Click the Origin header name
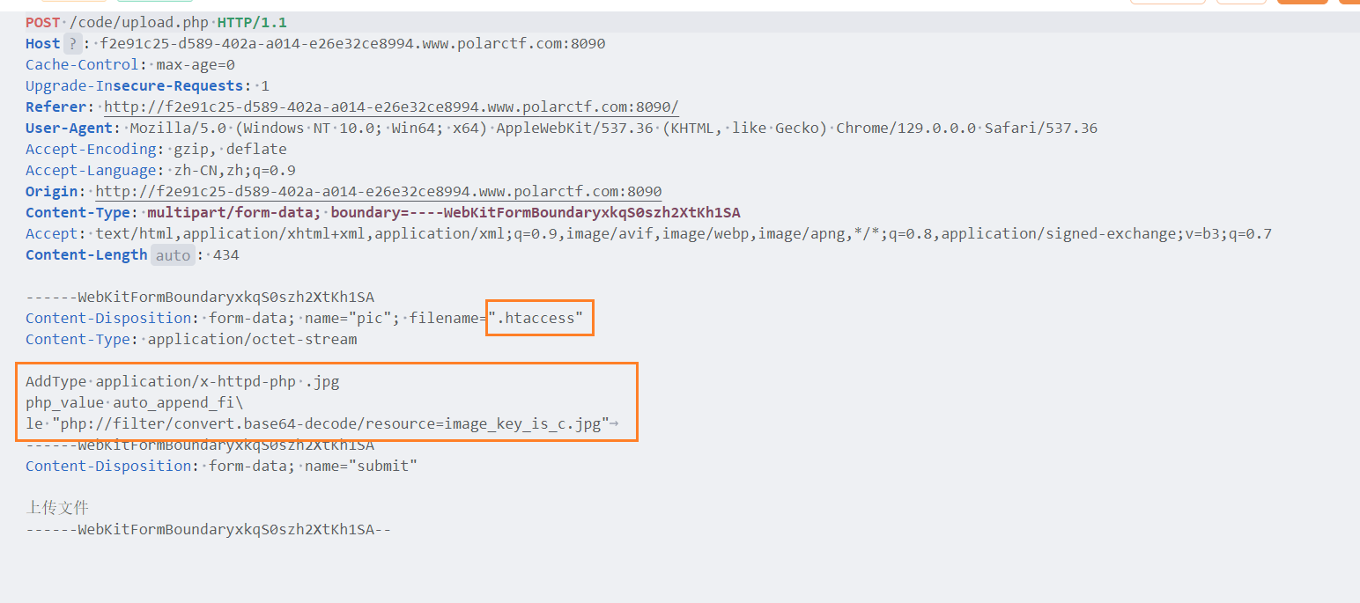This screenshot has width=1360, height=603. tap(51, 191)
